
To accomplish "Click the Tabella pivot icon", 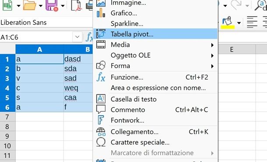I will coord(101,34).
